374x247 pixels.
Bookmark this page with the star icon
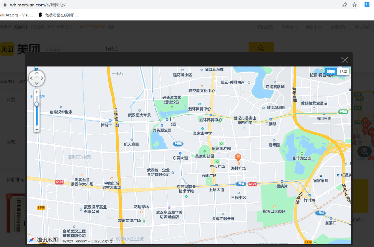point(355,5)
